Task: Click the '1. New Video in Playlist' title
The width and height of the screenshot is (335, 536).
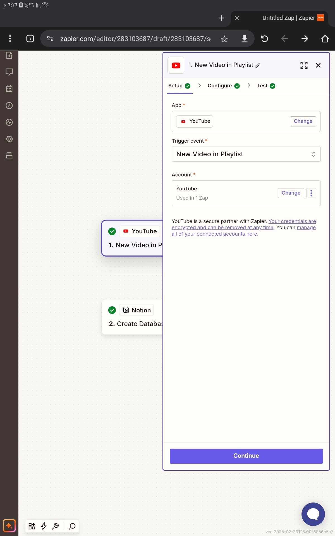Action: pyautogui.click(x=221, y=65)
